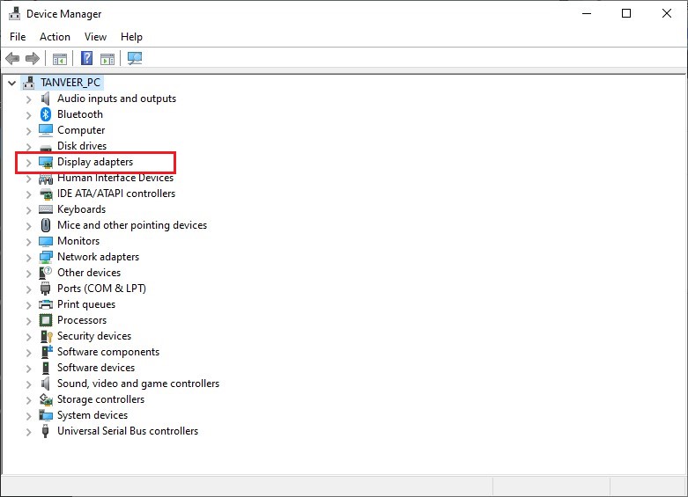Screen dimensions: 688x497
Task: Click Show/Hide Action Pane toolbar icon
Action: click(x=107, y=58)
